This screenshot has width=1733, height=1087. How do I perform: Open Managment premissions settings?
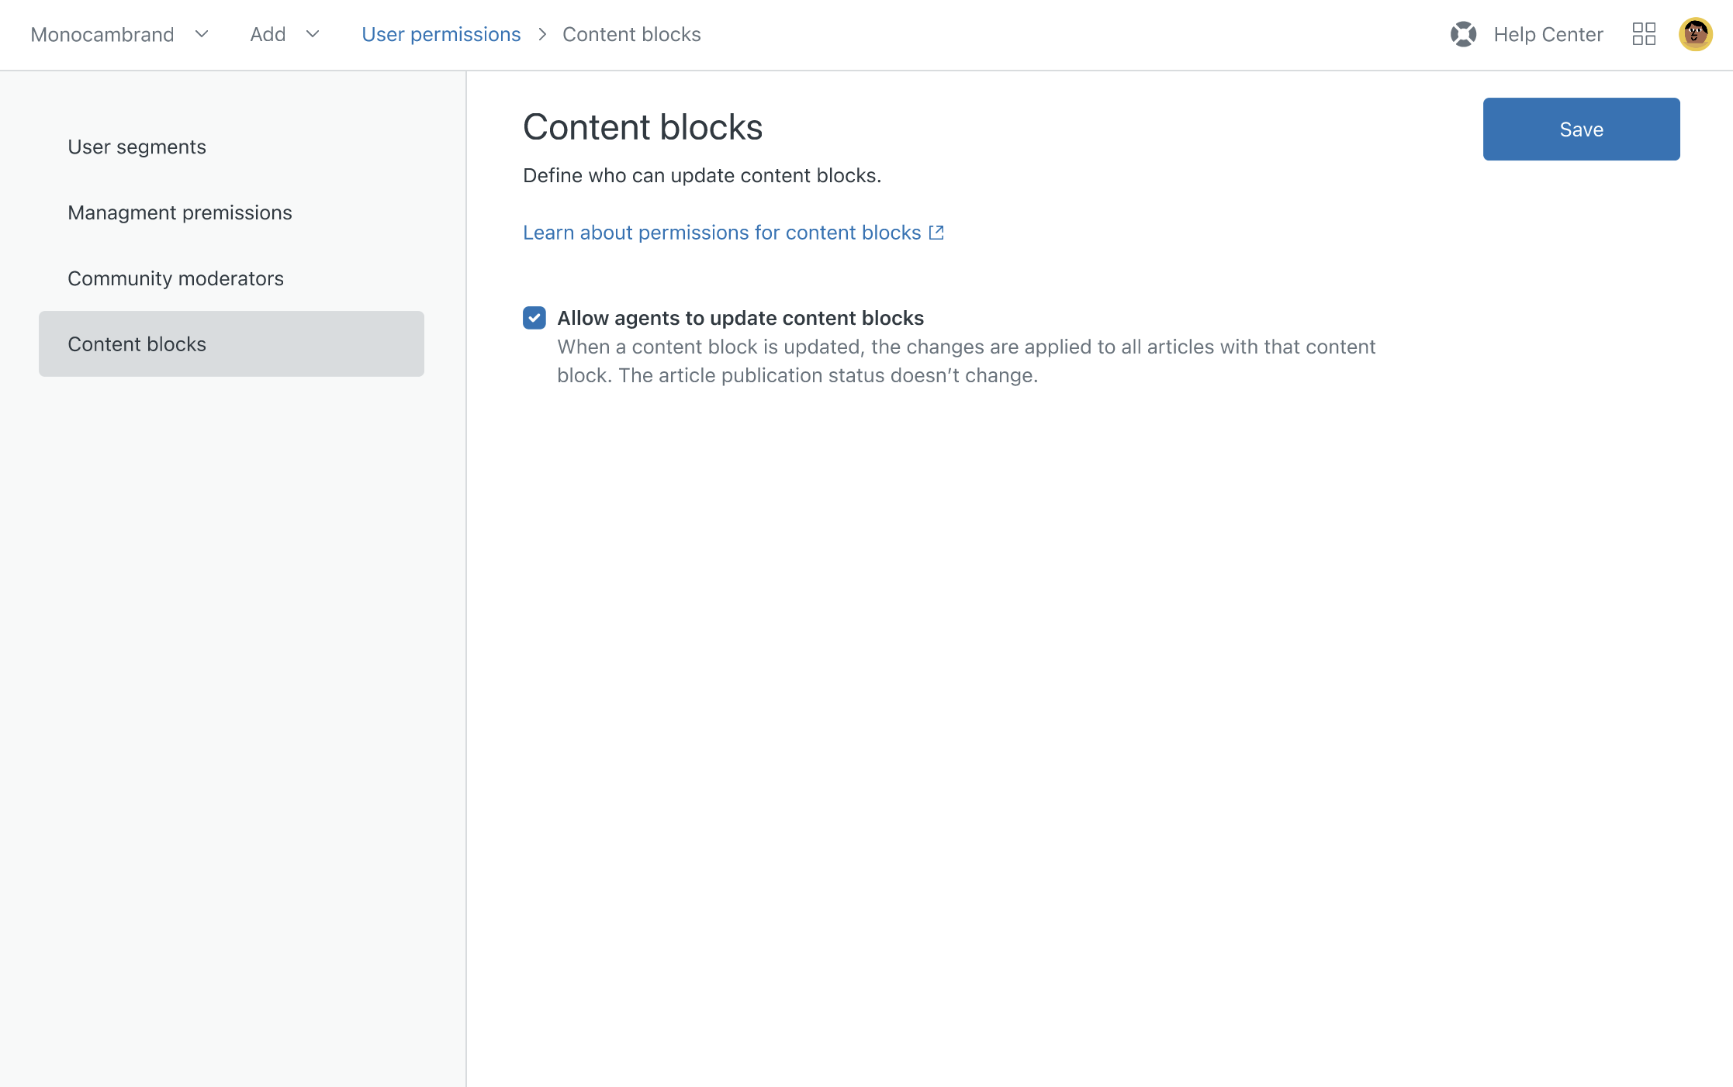179,212
